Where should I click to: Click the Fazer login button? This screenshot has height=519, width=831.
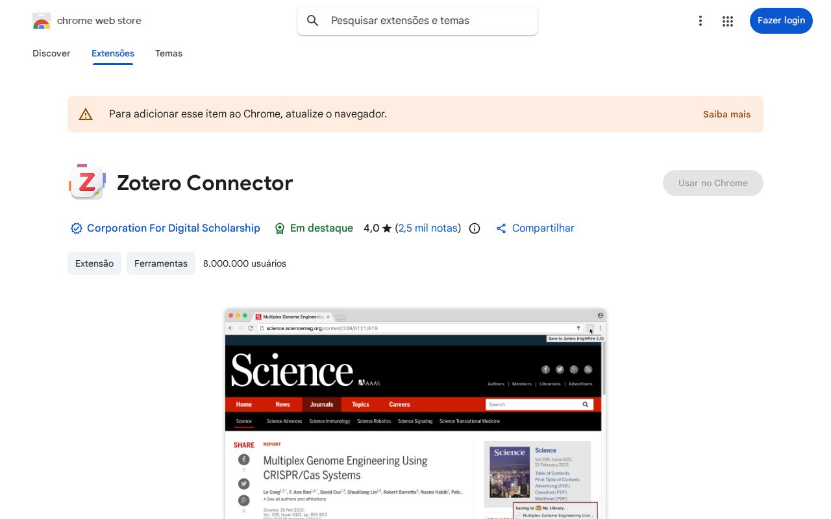pyautogui.click(x=781, y=21)
